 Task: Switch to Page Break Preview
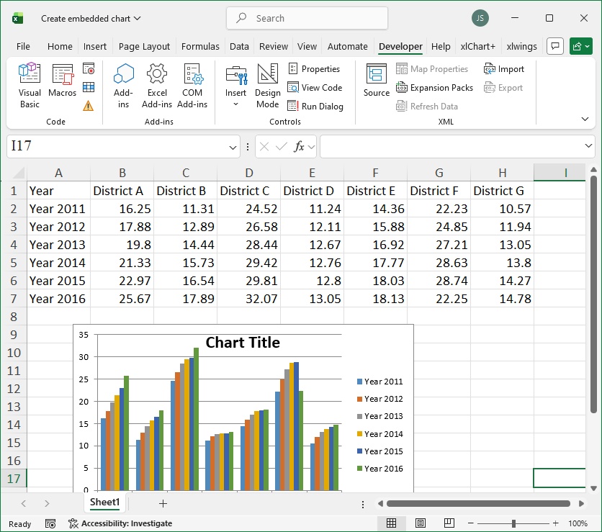coord(449,523)
